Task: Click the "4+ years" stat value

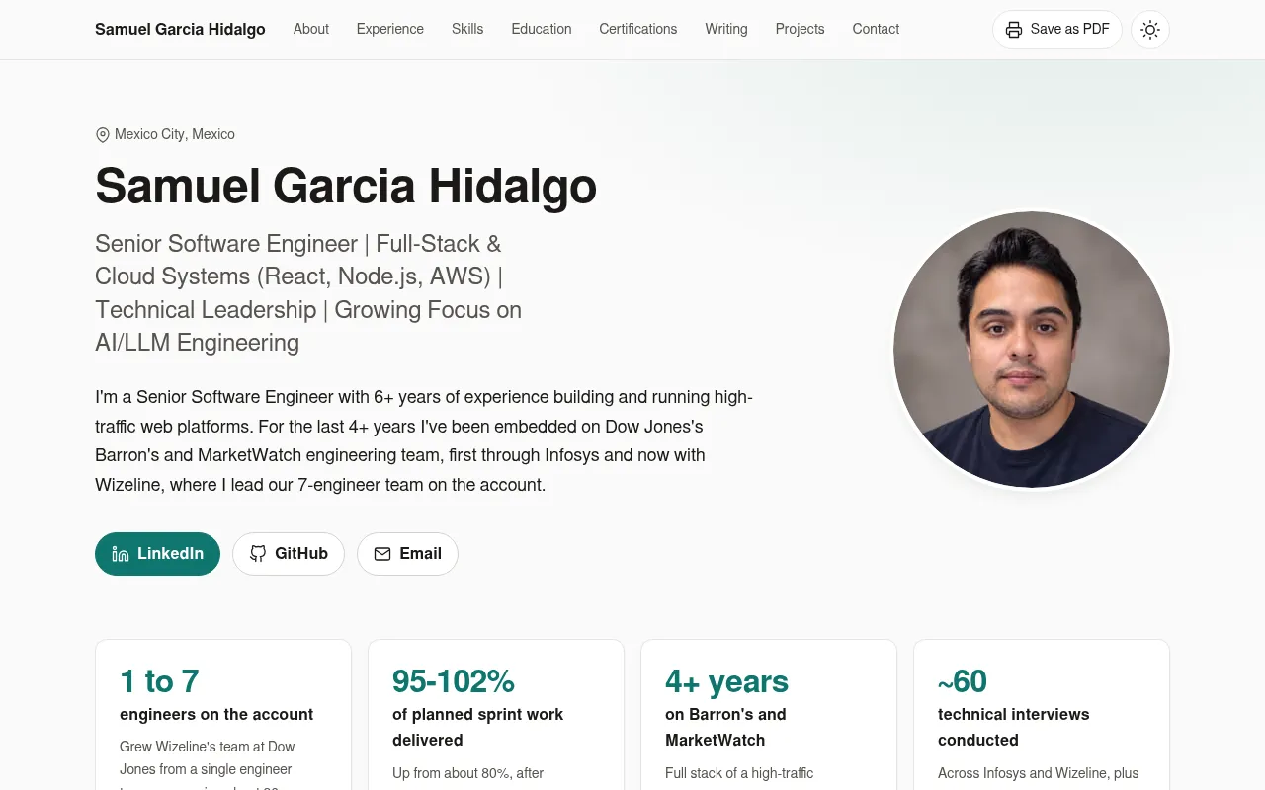Action: tap(726, 681)
